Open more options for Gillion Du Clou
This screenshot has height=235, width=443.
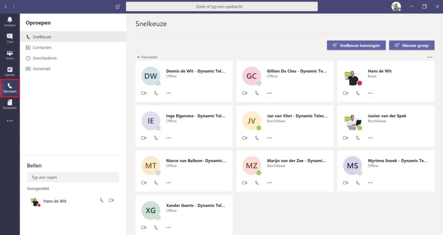click(x=269, y=93)
